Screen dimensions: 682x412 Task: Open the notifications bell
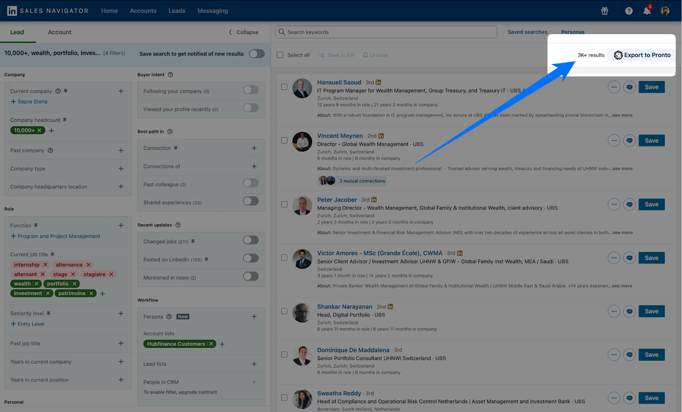pyautogui.click(x=647, y=11)
